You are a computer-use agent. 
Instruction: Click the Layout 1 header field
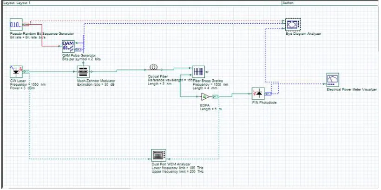coord(141,3)
